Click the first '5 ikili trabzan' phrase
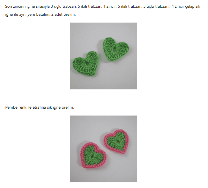This screenshot has height=188, width=208. [90, 6]
